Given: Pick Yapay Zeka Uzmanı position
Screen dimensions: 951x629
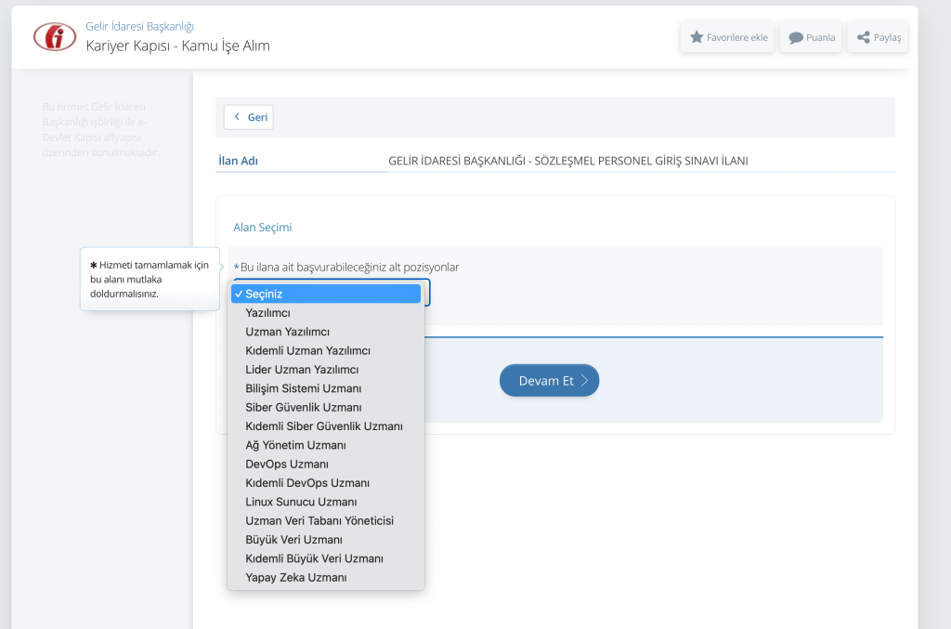Looking at the screenshot, I should (x=295, y=577).
